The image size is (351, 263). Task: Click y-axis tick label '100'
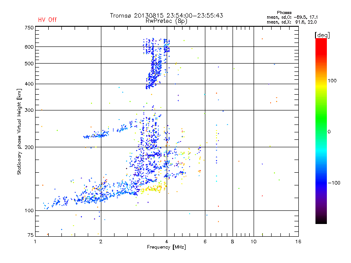pos(29,211)
